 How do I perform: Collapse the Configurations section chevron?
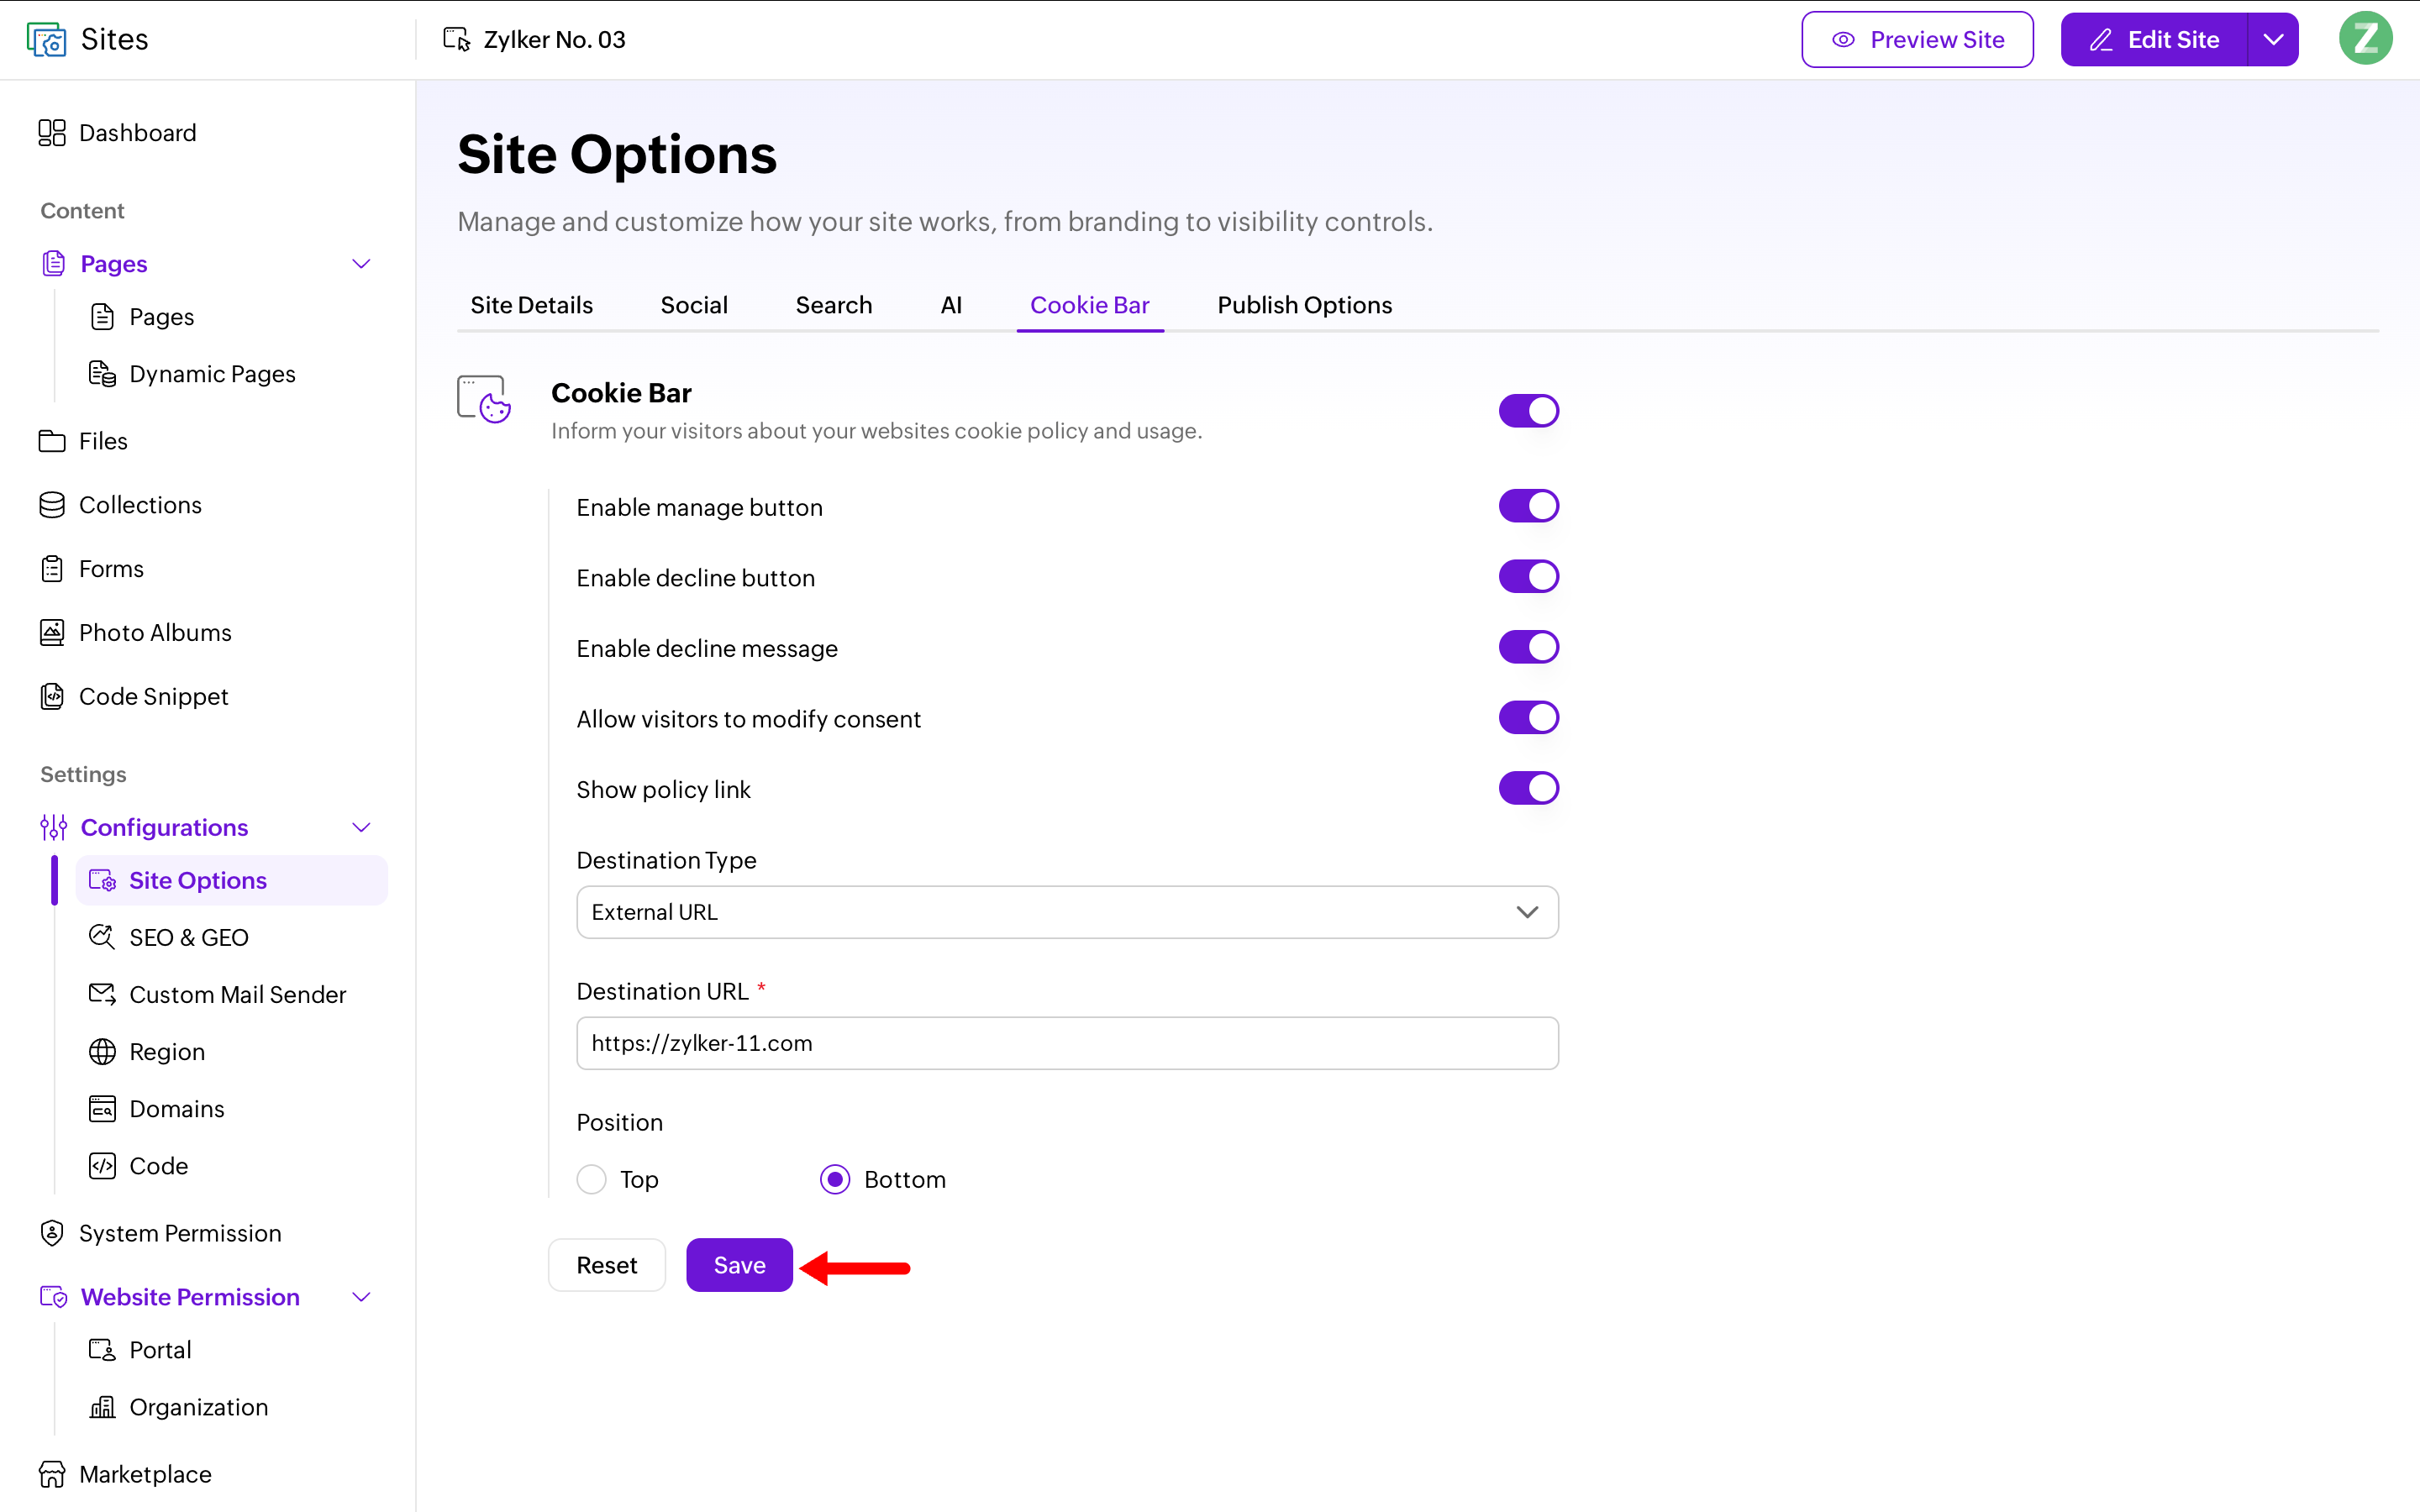[x=362, y=827]
